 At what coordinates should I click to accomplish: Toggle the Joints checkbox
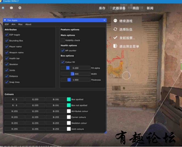[7, 70]
